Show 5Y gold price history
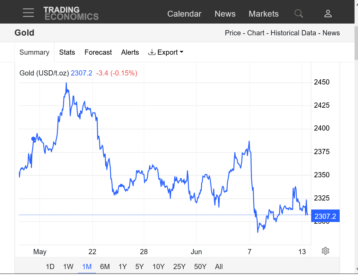This screenshot has height=276, width=358. point(139,267)
